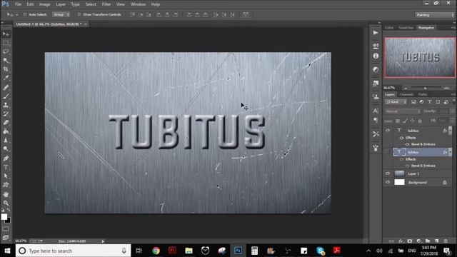Click the lock all padlock icon
The image size is (457, 257).
pyautogui.click(x=420, y=121)
